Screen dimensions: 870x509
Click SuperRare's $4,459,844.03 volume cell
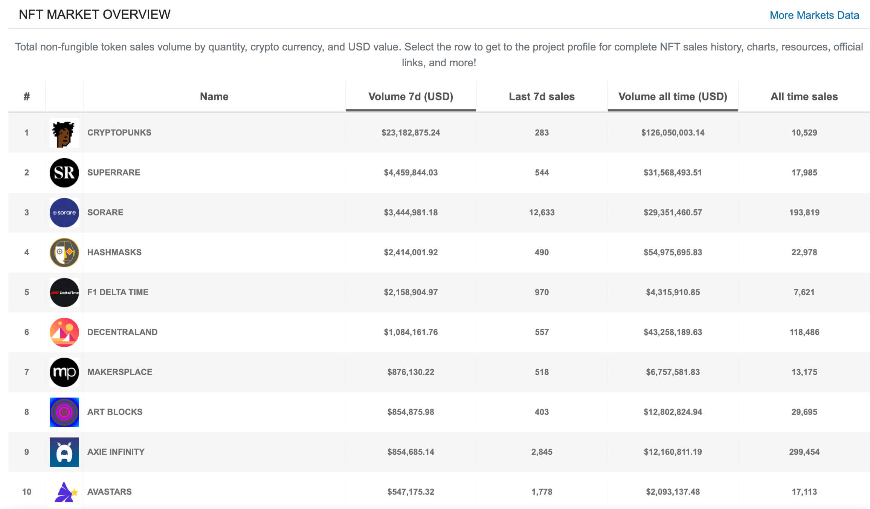[411, 172]
